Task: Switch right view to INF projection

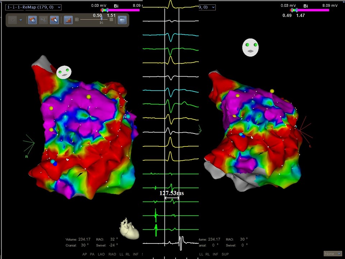Action: (215, 254)
